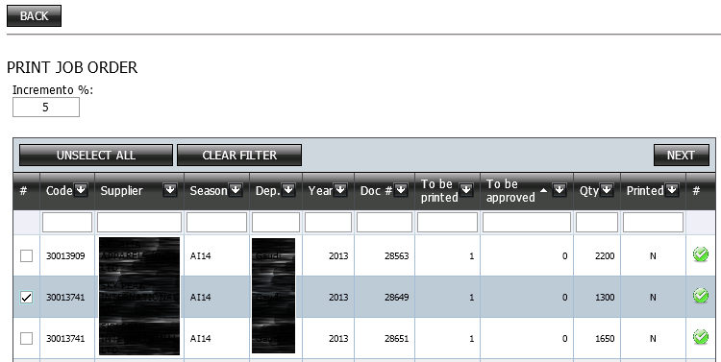The height and width of the screenshot is (362, 721).
Task: Uncheck the row with Doc 28649
Action: click(27, 298)
